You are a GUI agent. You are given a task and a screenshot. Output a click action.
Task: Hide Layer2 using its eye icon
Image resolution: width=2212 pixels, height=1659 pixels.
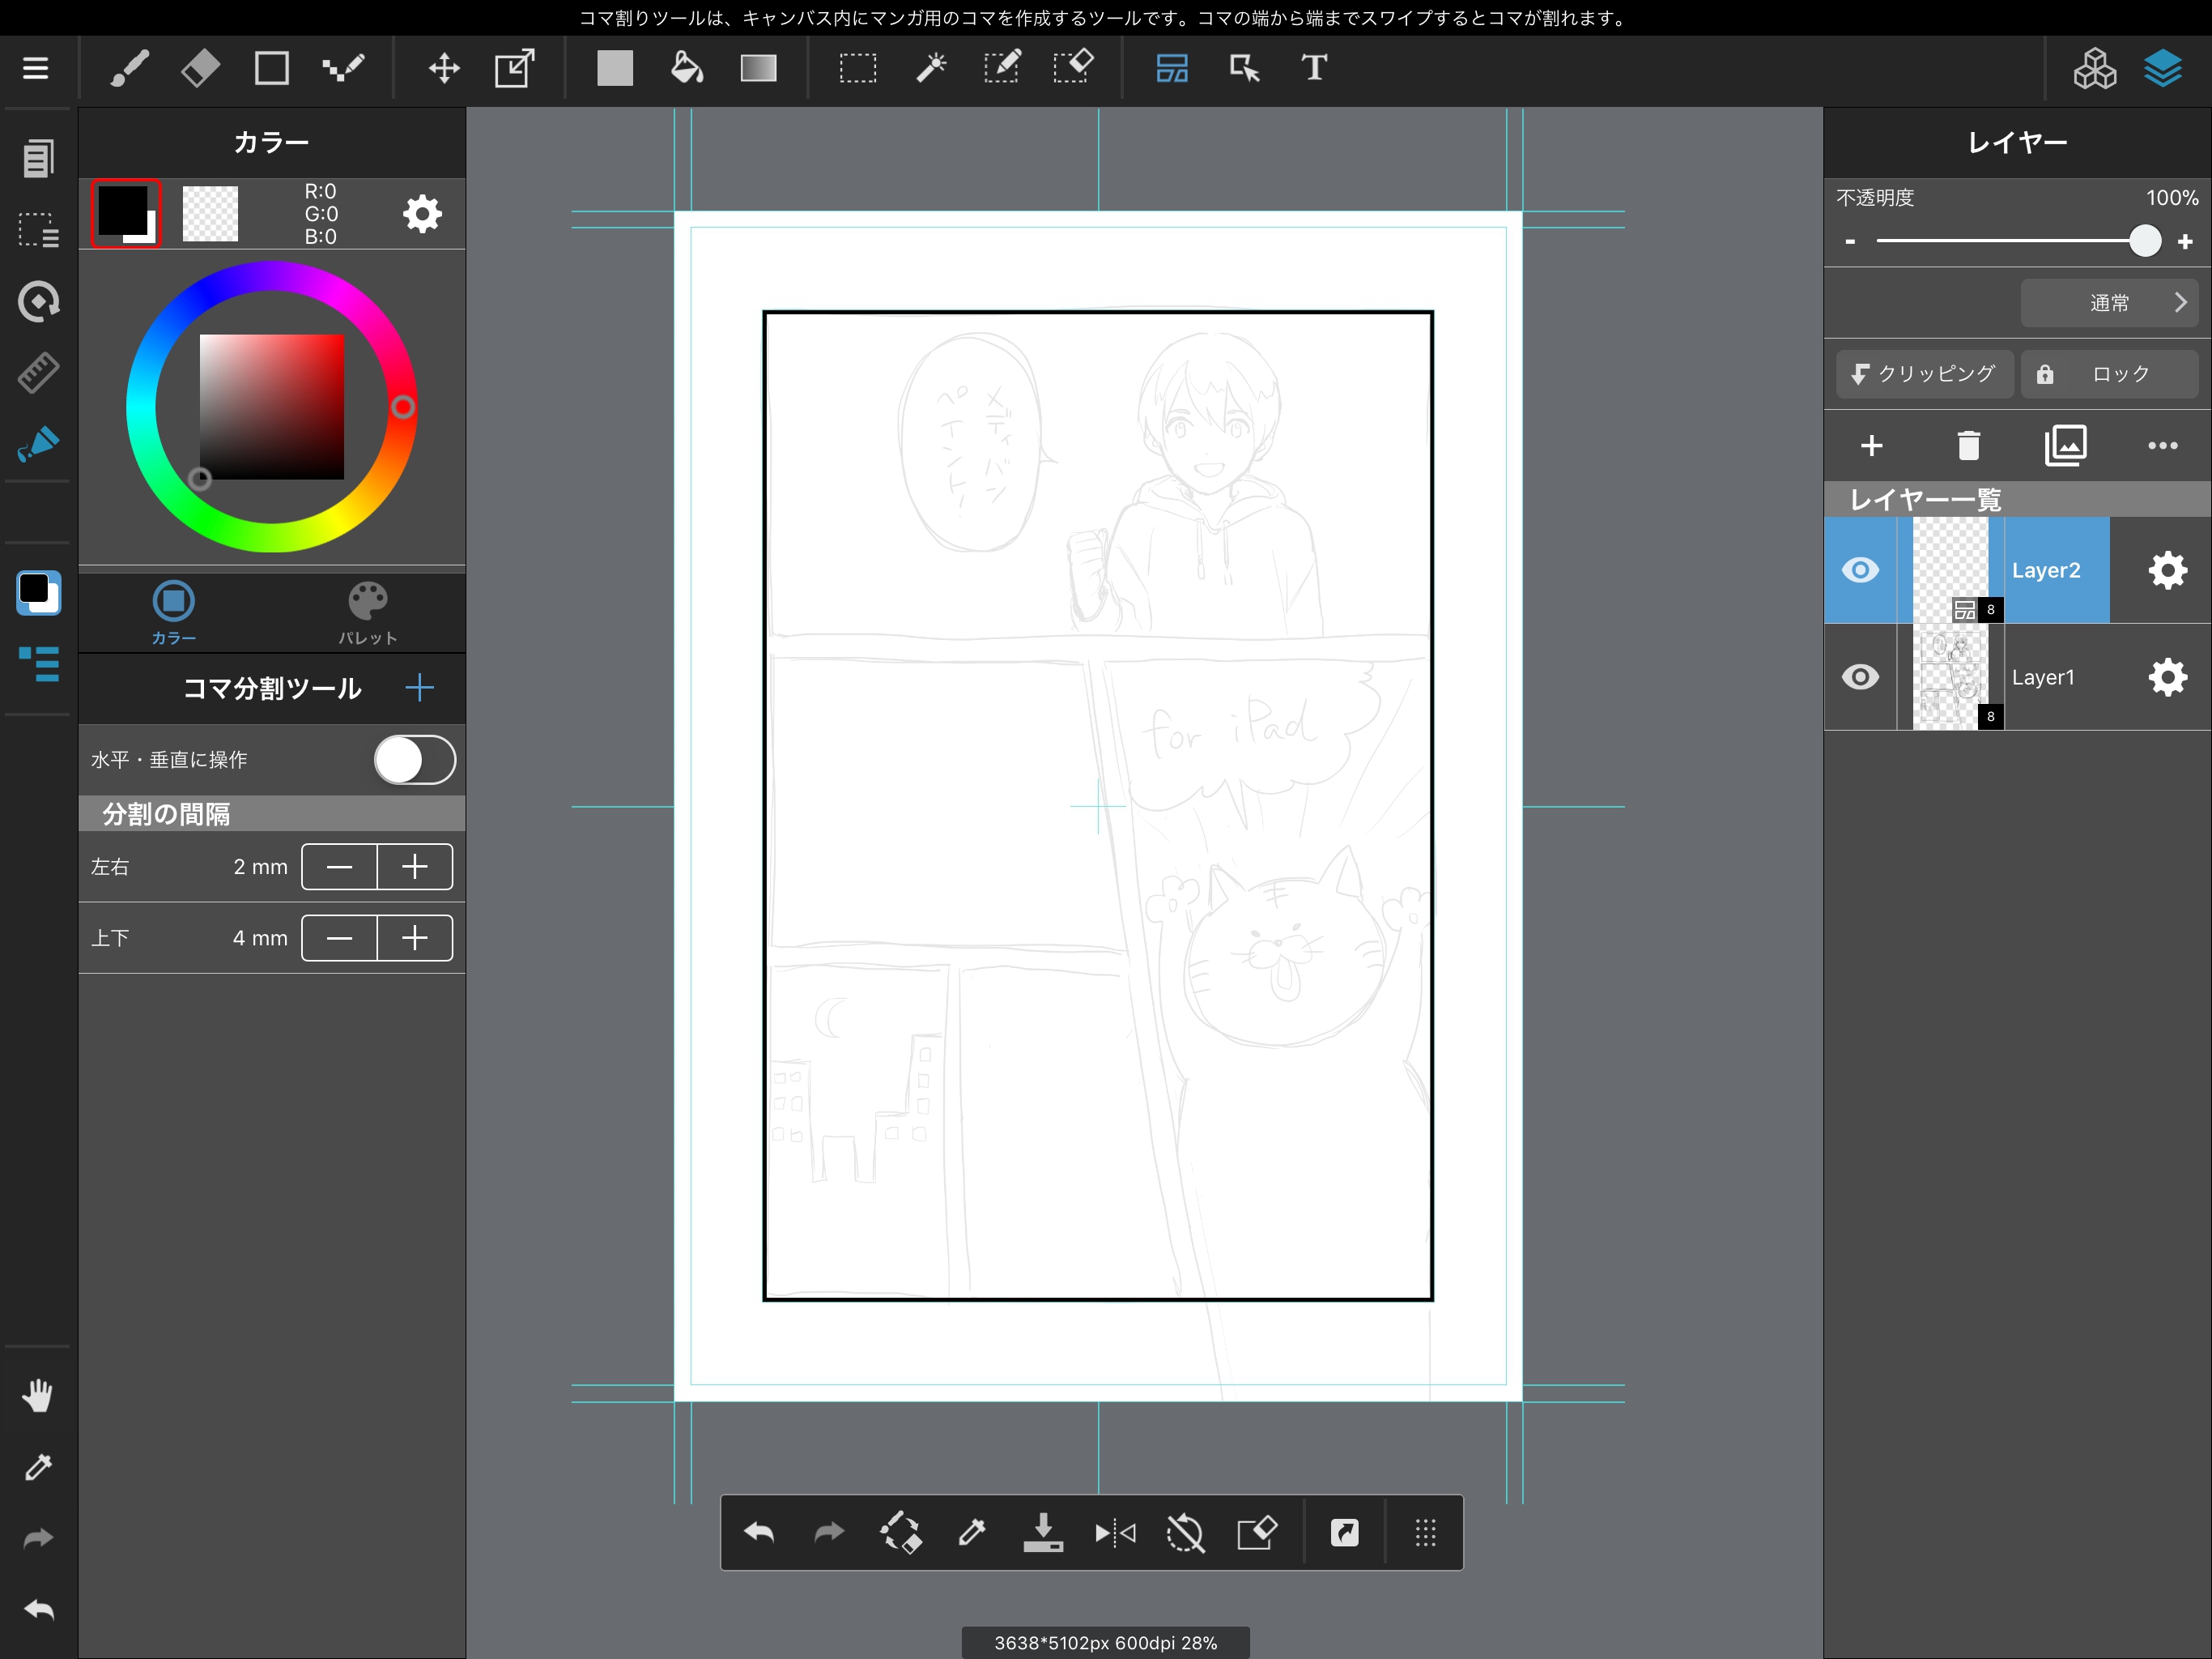[1859, 570]
